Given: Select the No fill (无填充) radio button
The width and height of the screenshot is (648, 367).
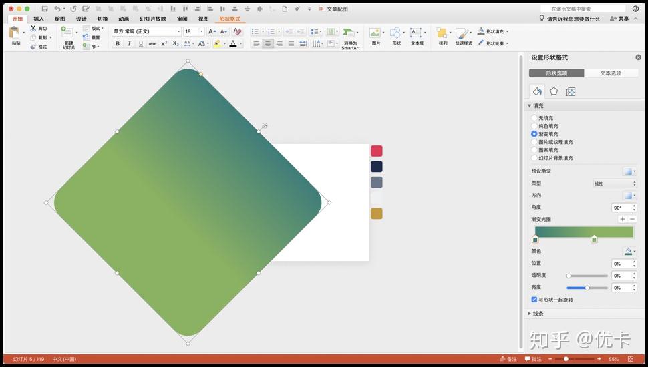Looking at the screenshot, I should [534, 118].
